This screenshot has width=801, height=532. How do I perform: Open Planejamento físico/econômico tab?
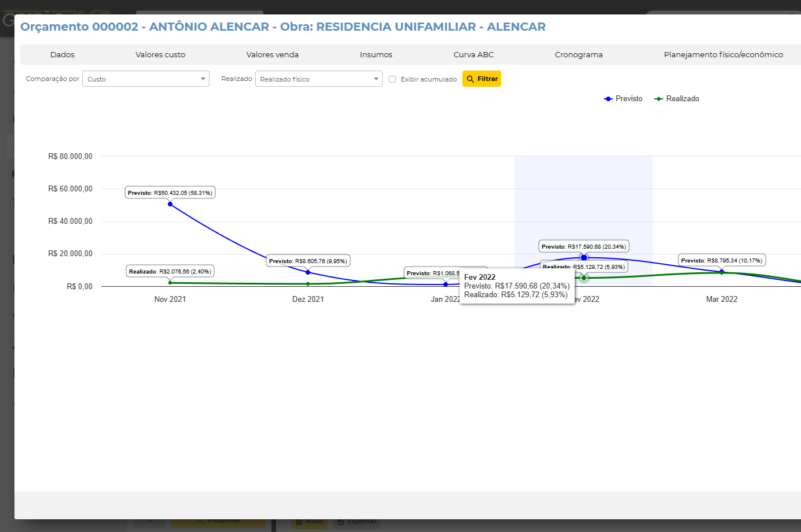click(723, 55)
